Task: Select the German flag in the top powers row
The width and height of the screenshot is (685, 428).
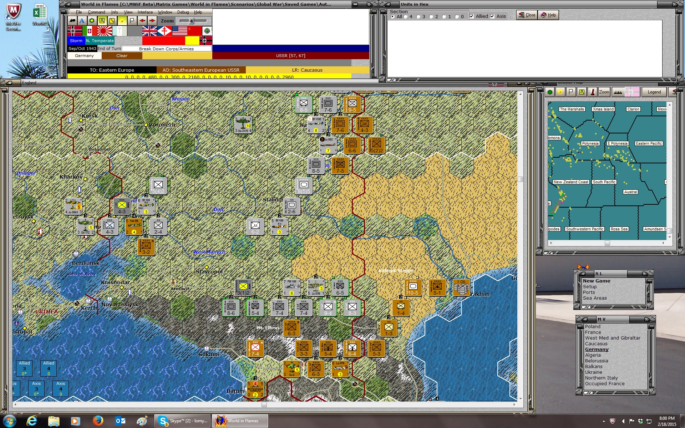Action: 75,31
